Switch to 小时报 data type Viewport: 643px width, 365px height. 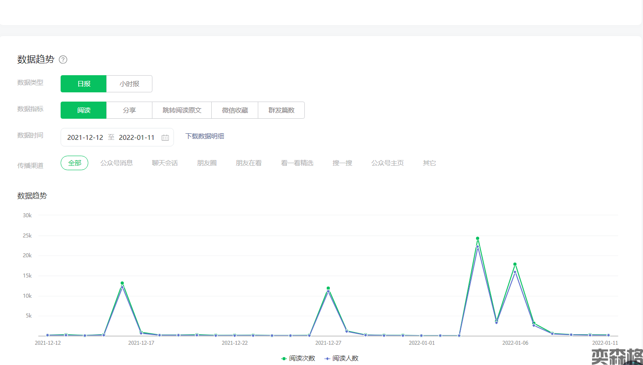click(x=129, y=84)
